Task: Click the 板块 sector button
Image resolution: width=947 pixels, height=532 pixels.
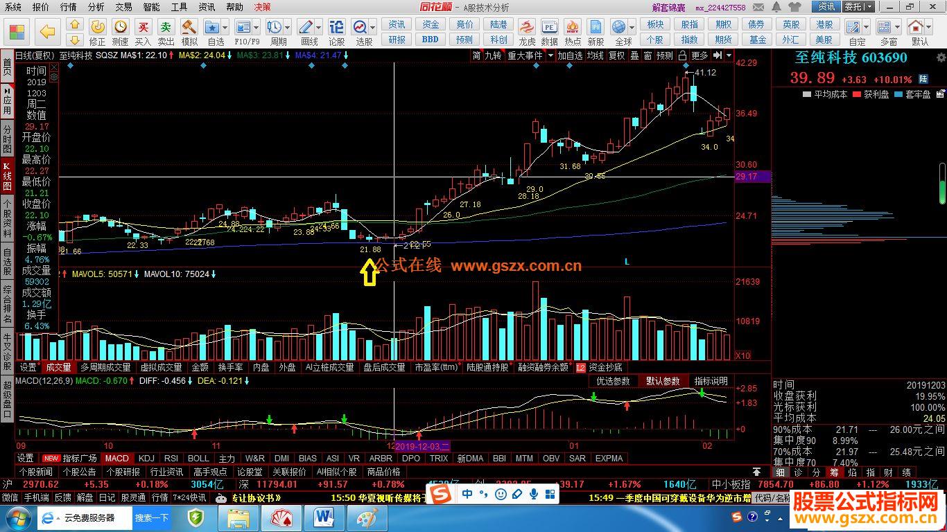Action: pos(655,24)
